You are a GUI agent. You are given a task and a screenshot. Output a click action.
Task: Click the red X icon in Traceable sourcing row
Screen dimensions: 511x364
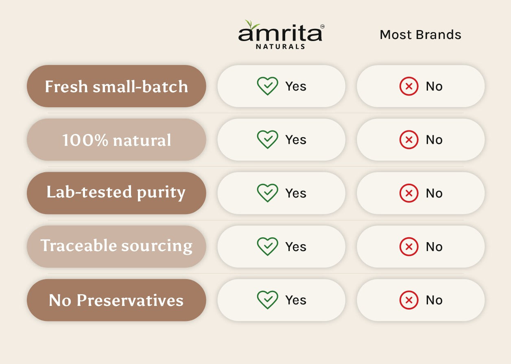[x=409, y=247]
